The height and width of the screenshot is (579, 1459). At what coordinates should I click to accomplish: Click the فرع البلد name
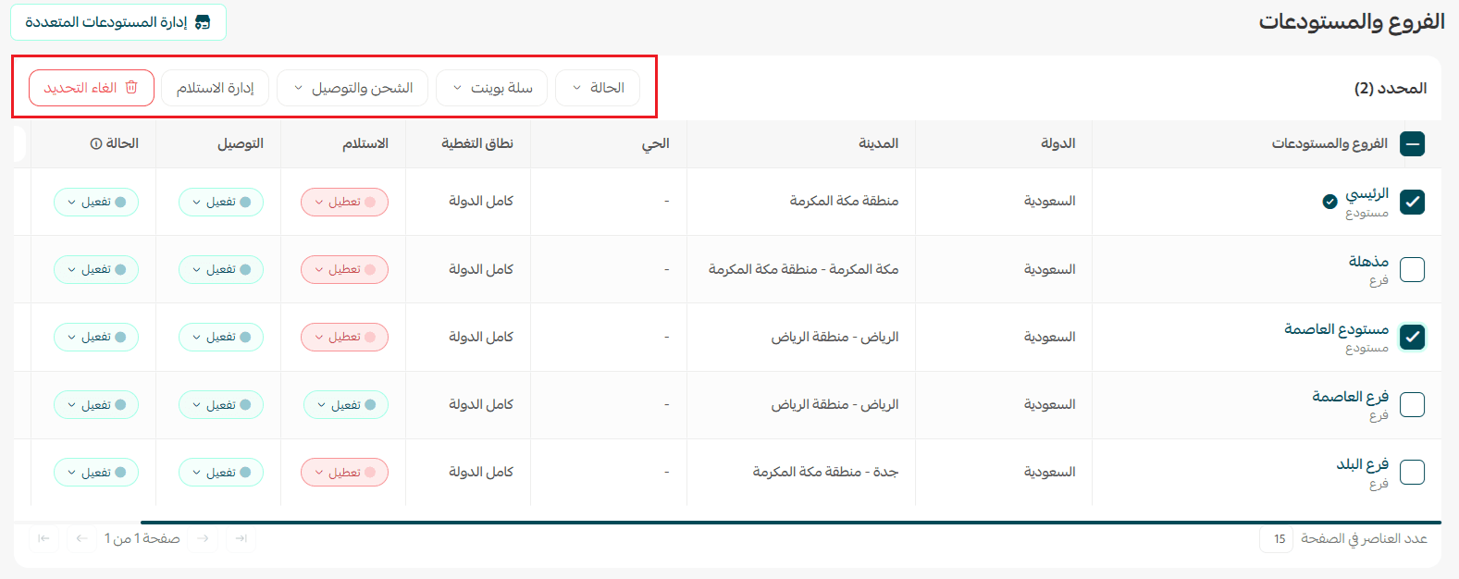[x=1362, y=464]
